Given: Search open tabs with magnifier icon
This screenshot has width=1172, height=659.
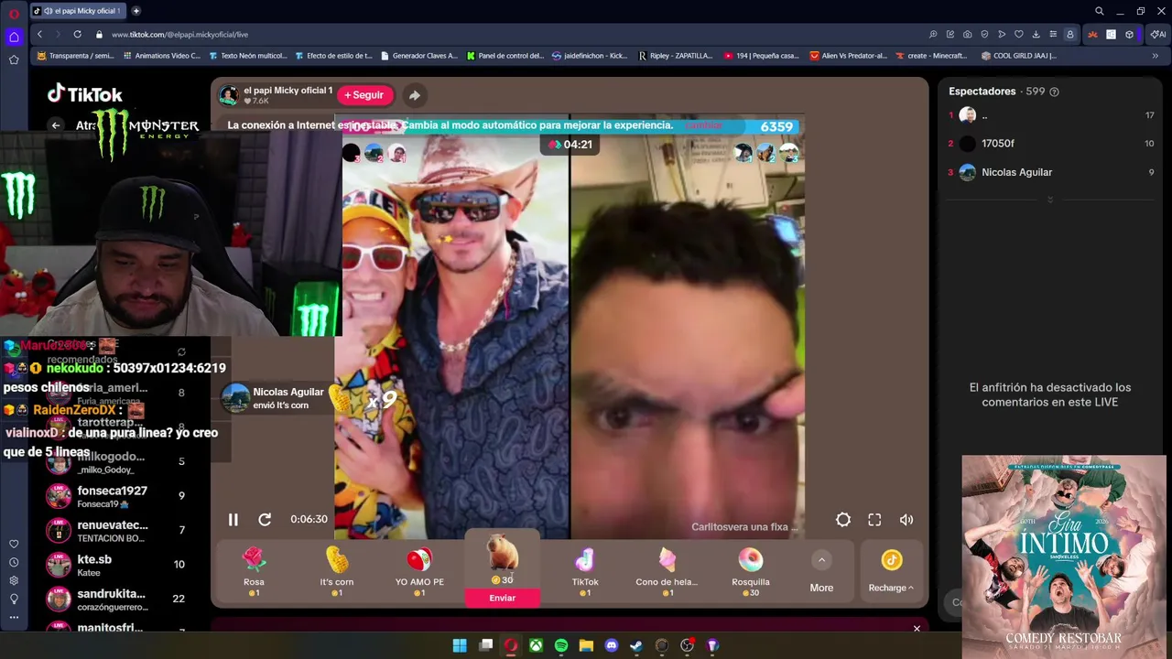Looking at the screenshot, I should (x=1100, y=11).
